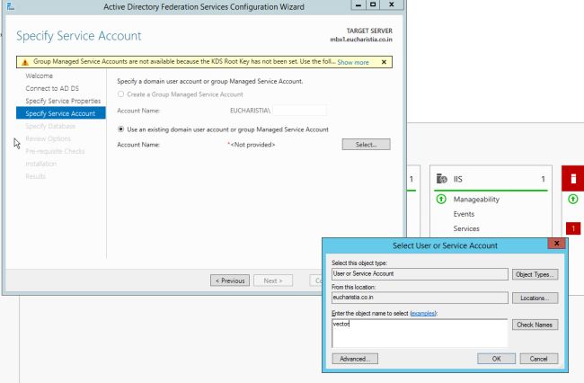Click the object name field containing vector
This screenshot has height=383, width=584.
[x=420, y=333]
